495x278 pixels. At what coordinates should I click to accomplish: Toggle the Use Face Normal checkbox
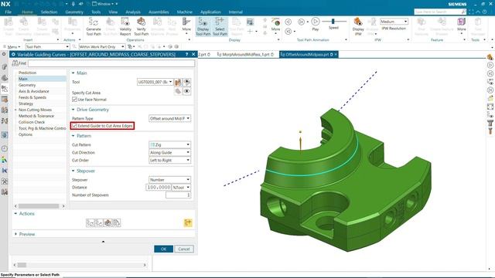pyautogui.click(x=74, y=100)
